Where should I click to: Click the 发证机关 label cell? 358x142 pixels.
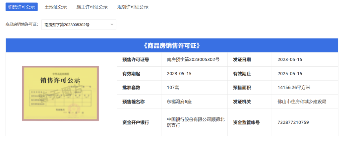pos(250,102)
